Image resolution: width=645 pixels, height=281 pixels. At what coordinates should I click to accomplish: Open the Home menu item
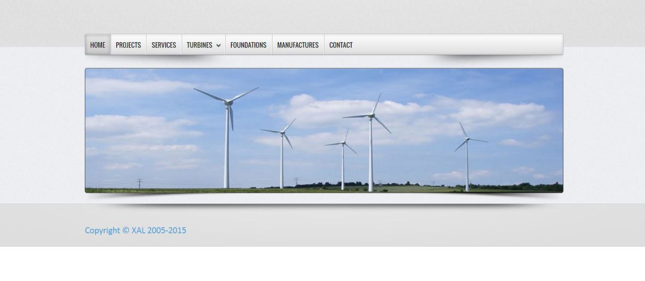pos(98,45)
